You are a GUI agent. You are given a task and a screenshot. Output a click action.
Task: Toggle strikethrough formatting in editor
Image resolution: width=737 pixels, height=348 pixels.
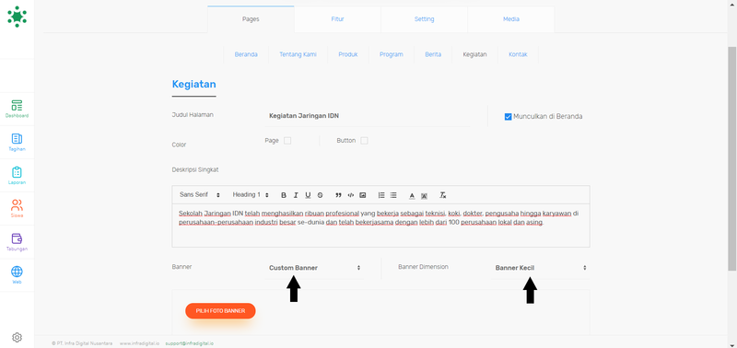pyautogui.click(x=320, y=195)
